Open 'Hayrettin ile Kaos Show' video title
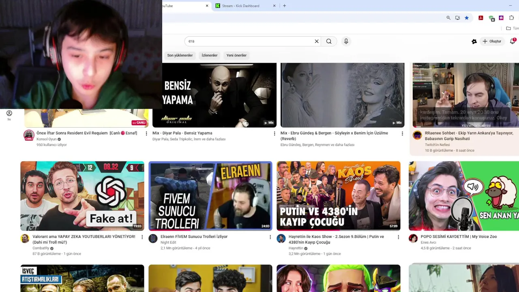The image size is (519, 292). pyautogui.click(x=336, y=239)
